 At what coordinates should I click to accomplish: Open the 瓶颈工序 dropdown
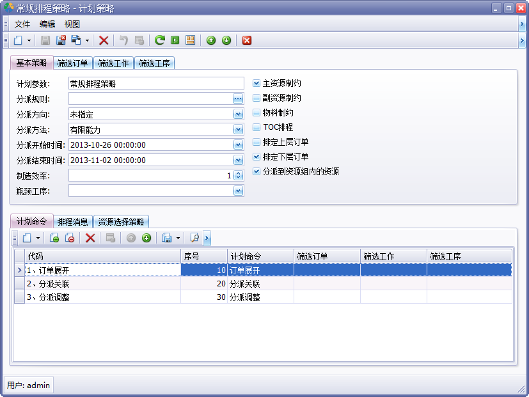coord(238,191)
